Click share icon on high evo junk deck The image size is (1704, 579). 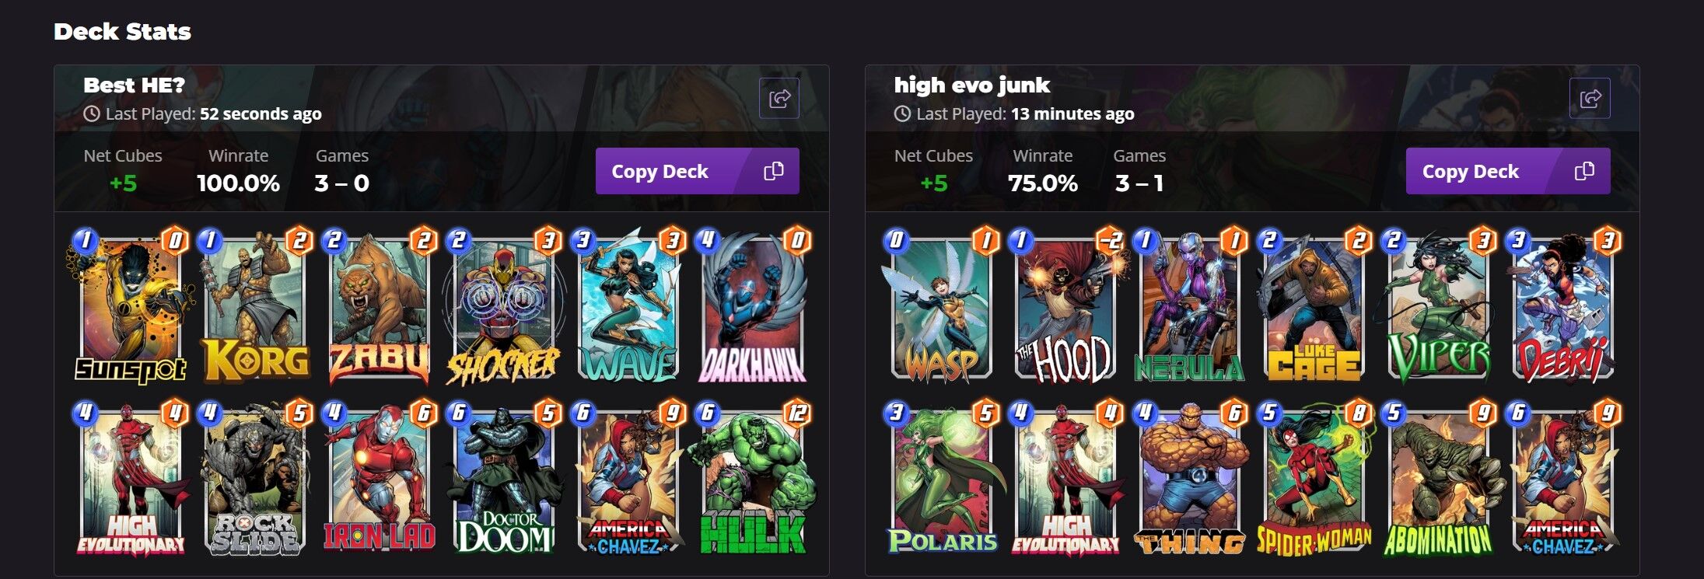(x=1590, y=99)
